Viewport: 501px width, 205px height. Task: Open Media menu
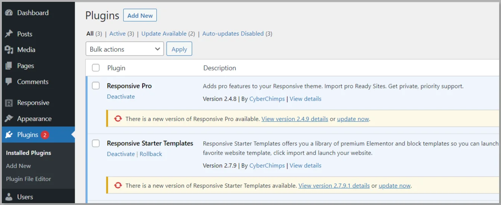pyautogui.click(x=26, y=50)
